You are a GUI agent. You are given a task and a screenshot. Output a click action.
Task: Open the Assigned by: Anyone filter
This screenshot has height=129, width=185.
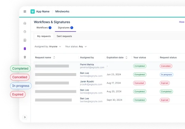(x=48, y=47)
